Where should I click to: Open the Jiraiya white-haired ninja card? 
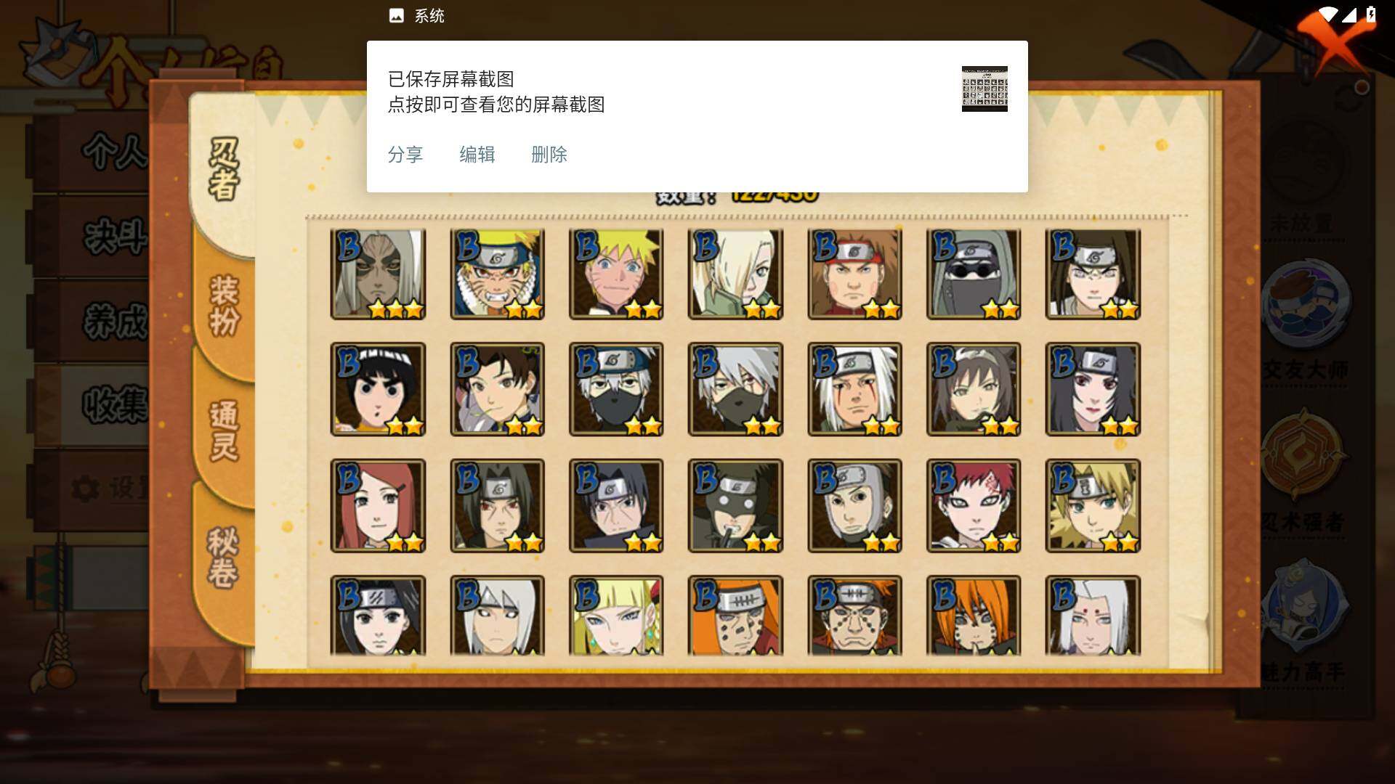pyautogui.click(x=854, y=389)
